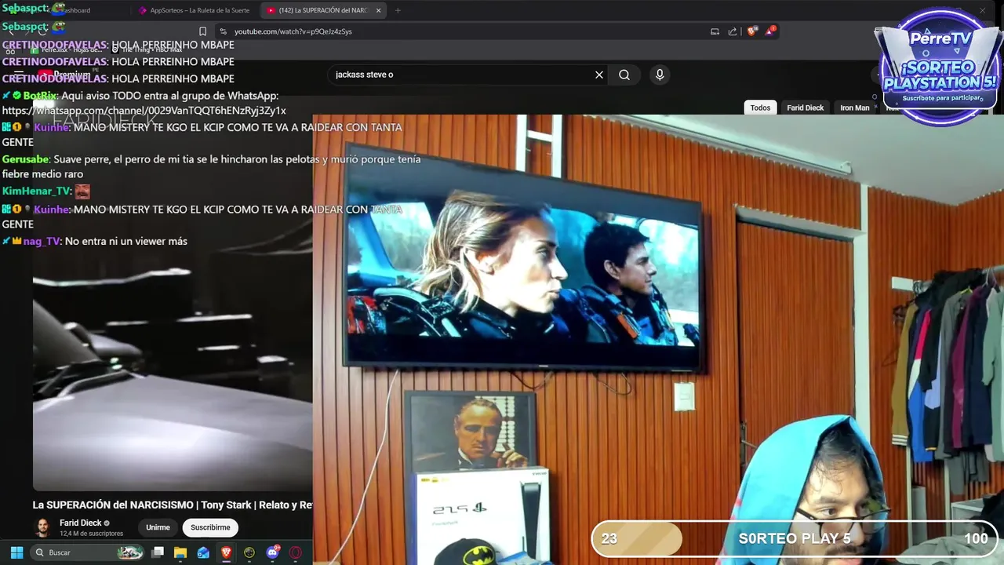This screenshot has width=1004, height=565.
Task: Click The Thing HBO Max bookmark
Action: click(146, 49)
